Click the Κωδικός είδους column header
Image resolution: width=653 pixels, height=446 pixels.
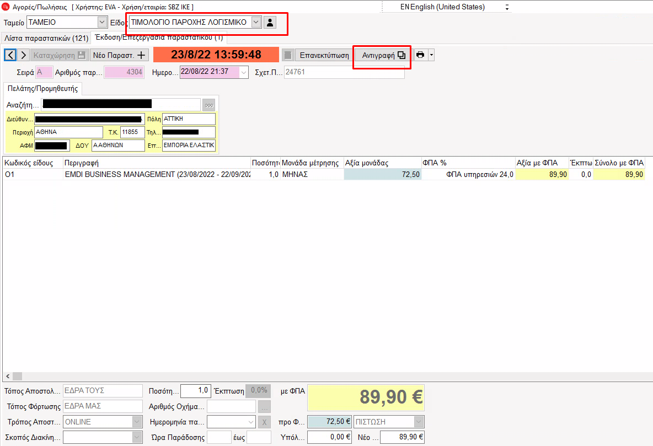click(33, 163)
